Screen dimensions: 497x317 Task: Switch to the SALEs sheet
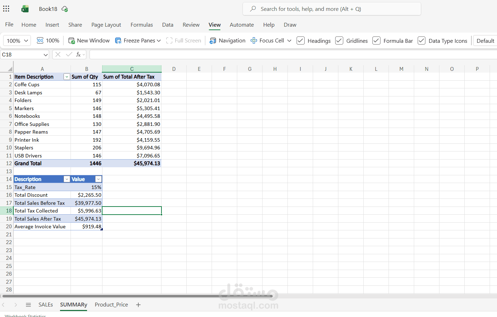coord(46,305)
